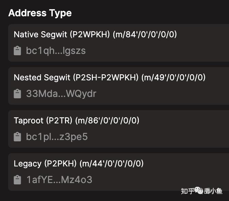Image resolution: width=229 pixels, height=201 pixels.
Task: Click the bc1pl...z3pe5 address text
Action: tap(57, 137)
